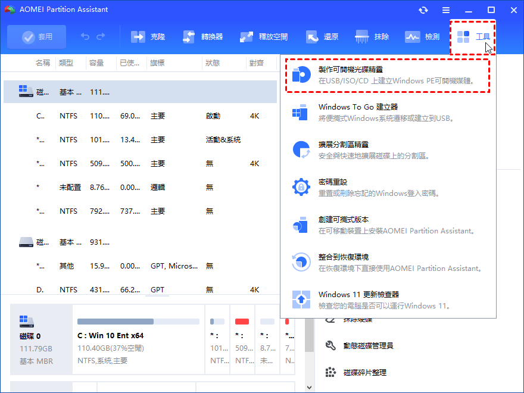Select the C.. NTFS 110.... partition row
The image size is (524, 393).
click(140, 116)
